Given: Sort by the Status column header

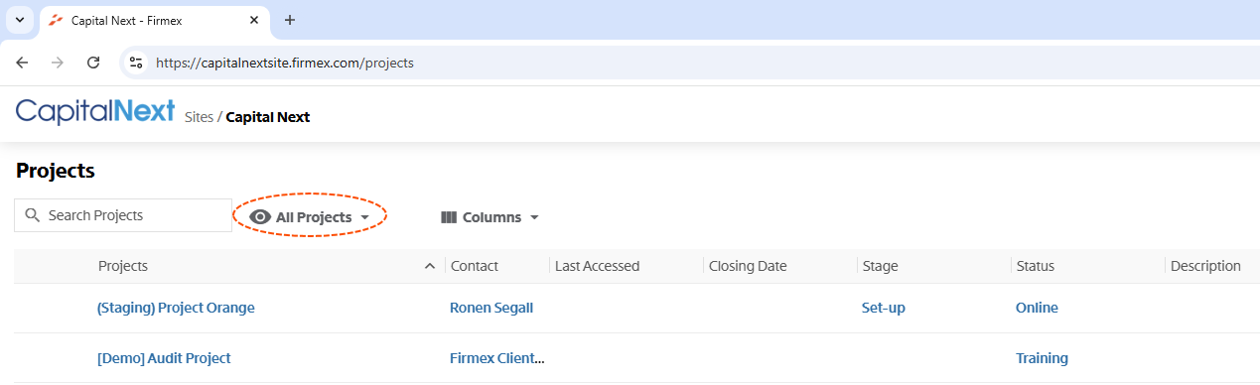Looking at the screenshot, I should pos(1035,266).
